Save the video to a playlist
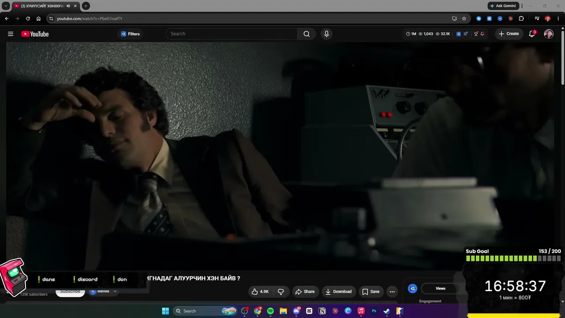Image resolution: width=565 pixels, height=318 pixels. [x=371, y=291]
